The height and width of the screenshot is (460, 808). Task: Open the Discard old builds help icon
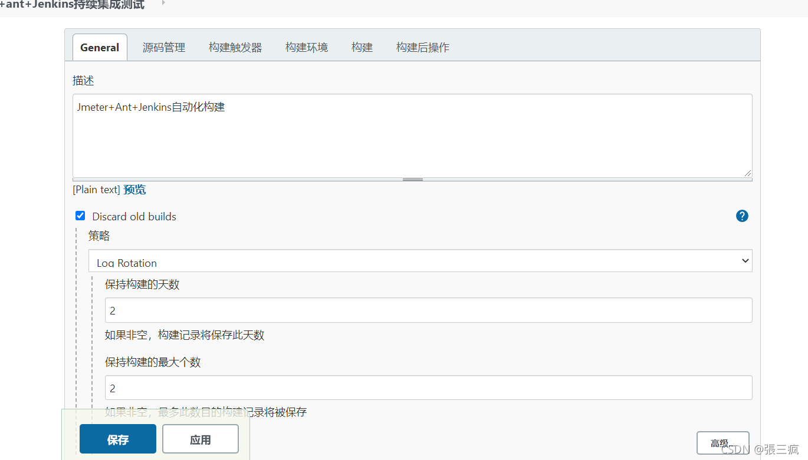(742, 216)
